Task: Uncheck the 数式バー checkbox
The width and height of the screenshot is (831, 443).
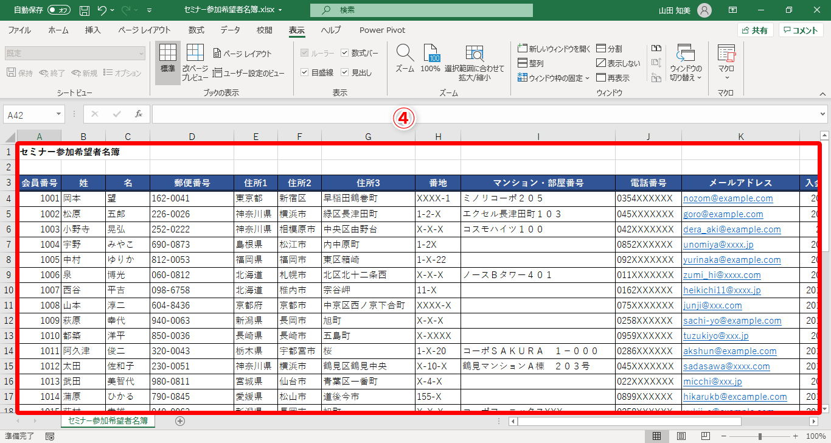Action: (345, 53)
